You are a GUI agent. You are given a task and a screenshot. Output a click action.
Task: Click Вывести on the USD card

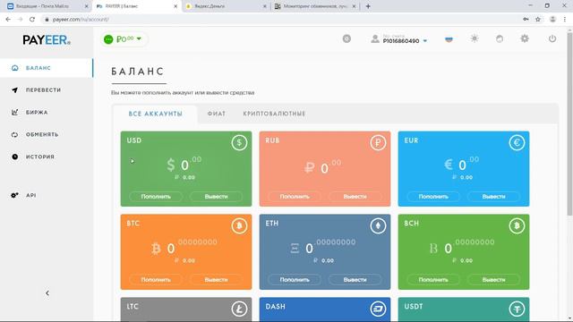216,197
